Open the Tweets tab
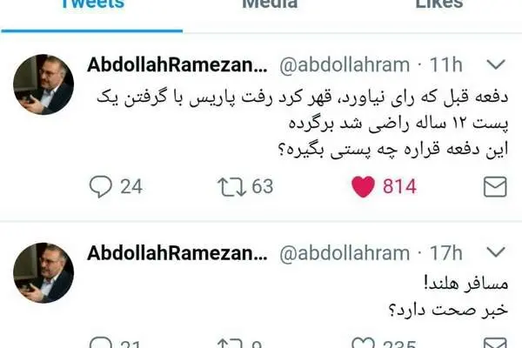Image resolution: width=522 pixels, height=348 pixels. (93, 4)
